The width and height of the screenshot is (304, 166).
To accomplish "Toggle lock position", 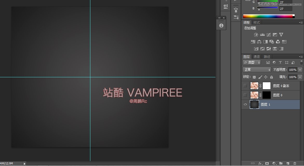I will point(266,77).
